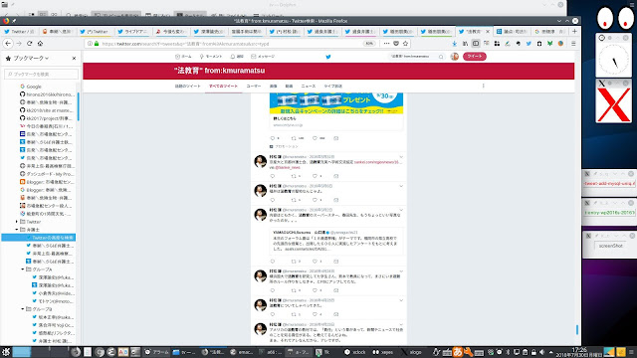Switch to the (*) Twitter tab

pyautogui.click(x=95, y=31)
